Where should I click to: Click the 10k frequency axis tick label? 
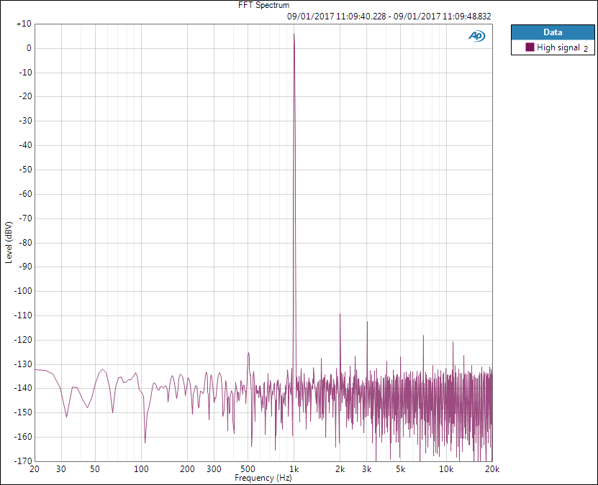(446, 469)
